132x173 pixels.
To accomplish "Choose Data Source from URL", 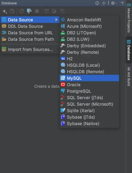I will point(30,33).
